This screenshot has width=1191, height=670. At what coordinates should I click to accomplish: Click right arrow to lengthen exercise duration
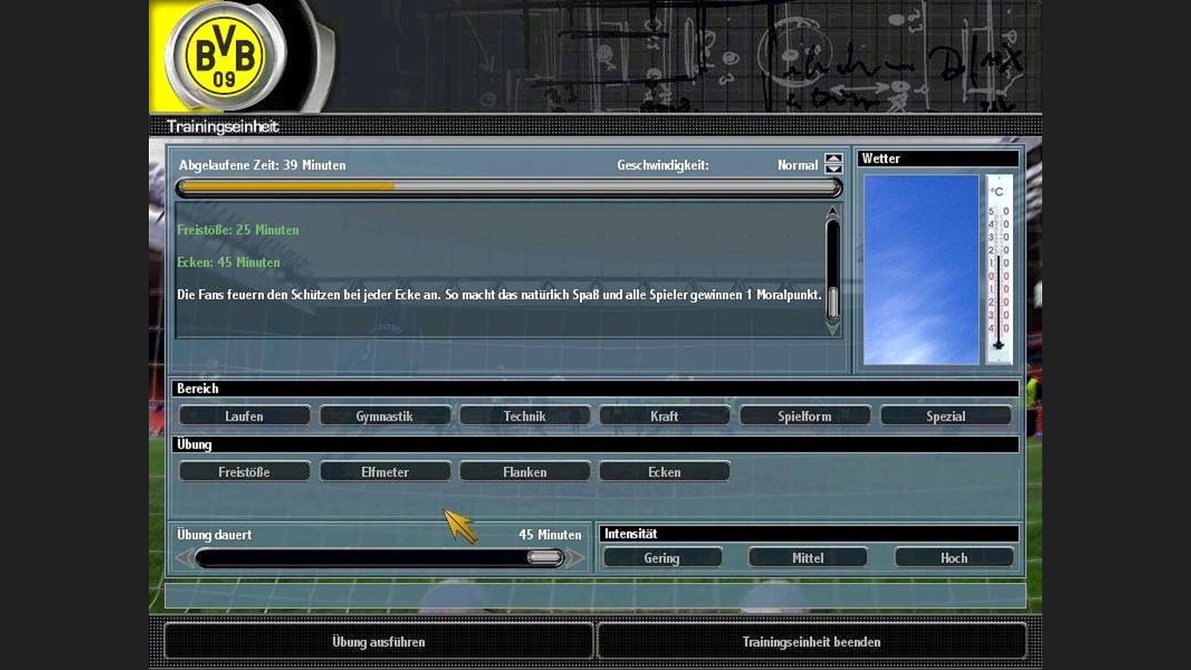[x=576, y=558]
